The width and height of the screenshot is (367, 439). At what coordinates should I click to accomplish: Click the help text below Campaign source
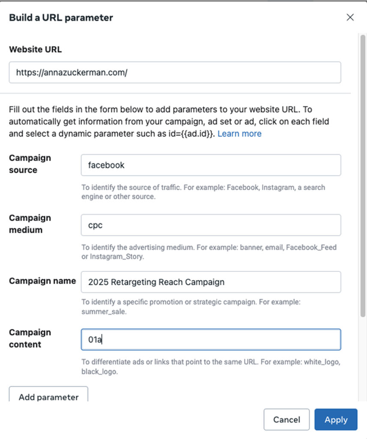pyautogui.click(x=203, y=192)
